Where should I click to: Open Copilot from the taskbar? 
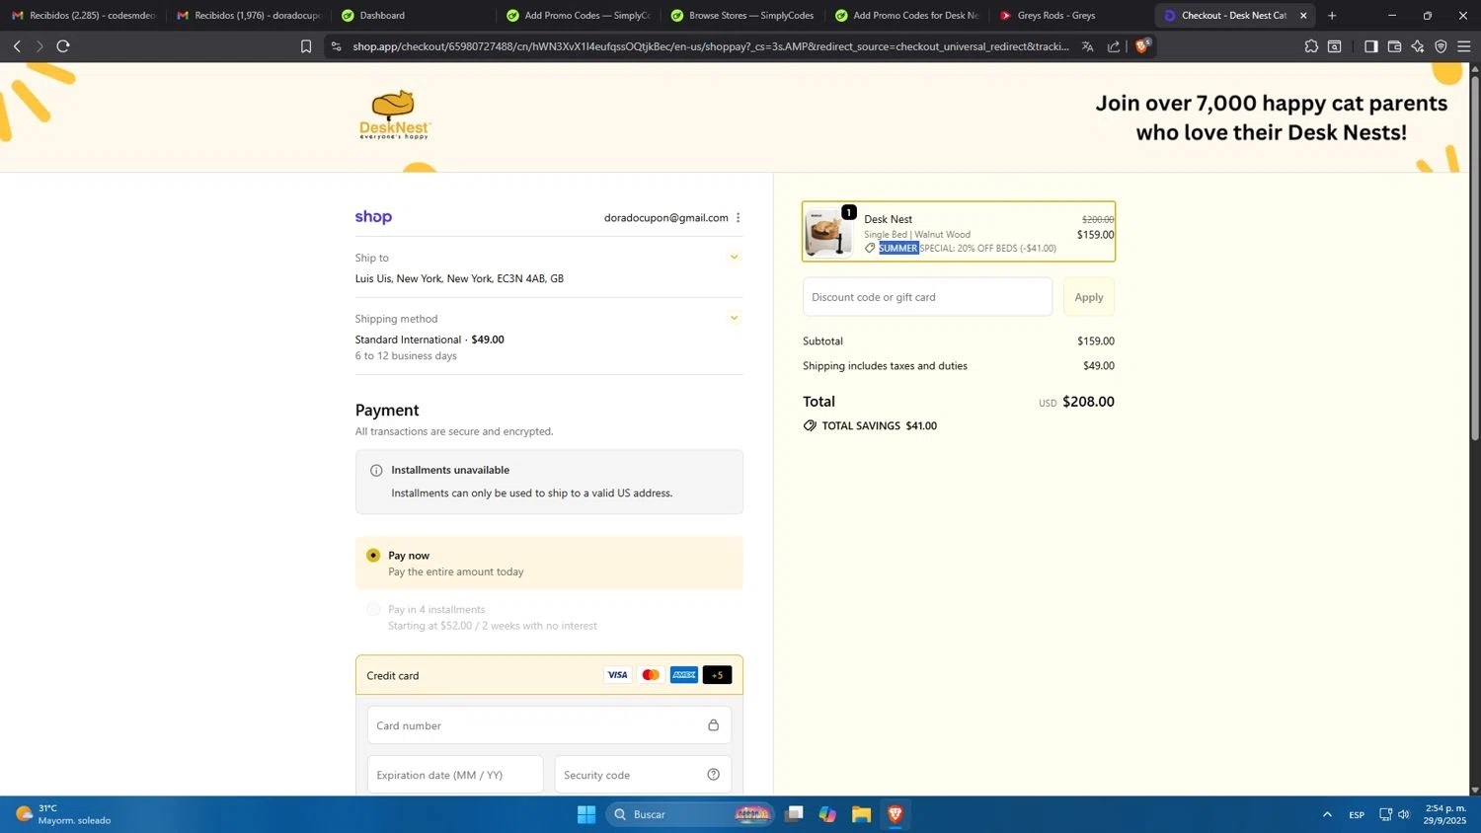(x=827, y=814)
